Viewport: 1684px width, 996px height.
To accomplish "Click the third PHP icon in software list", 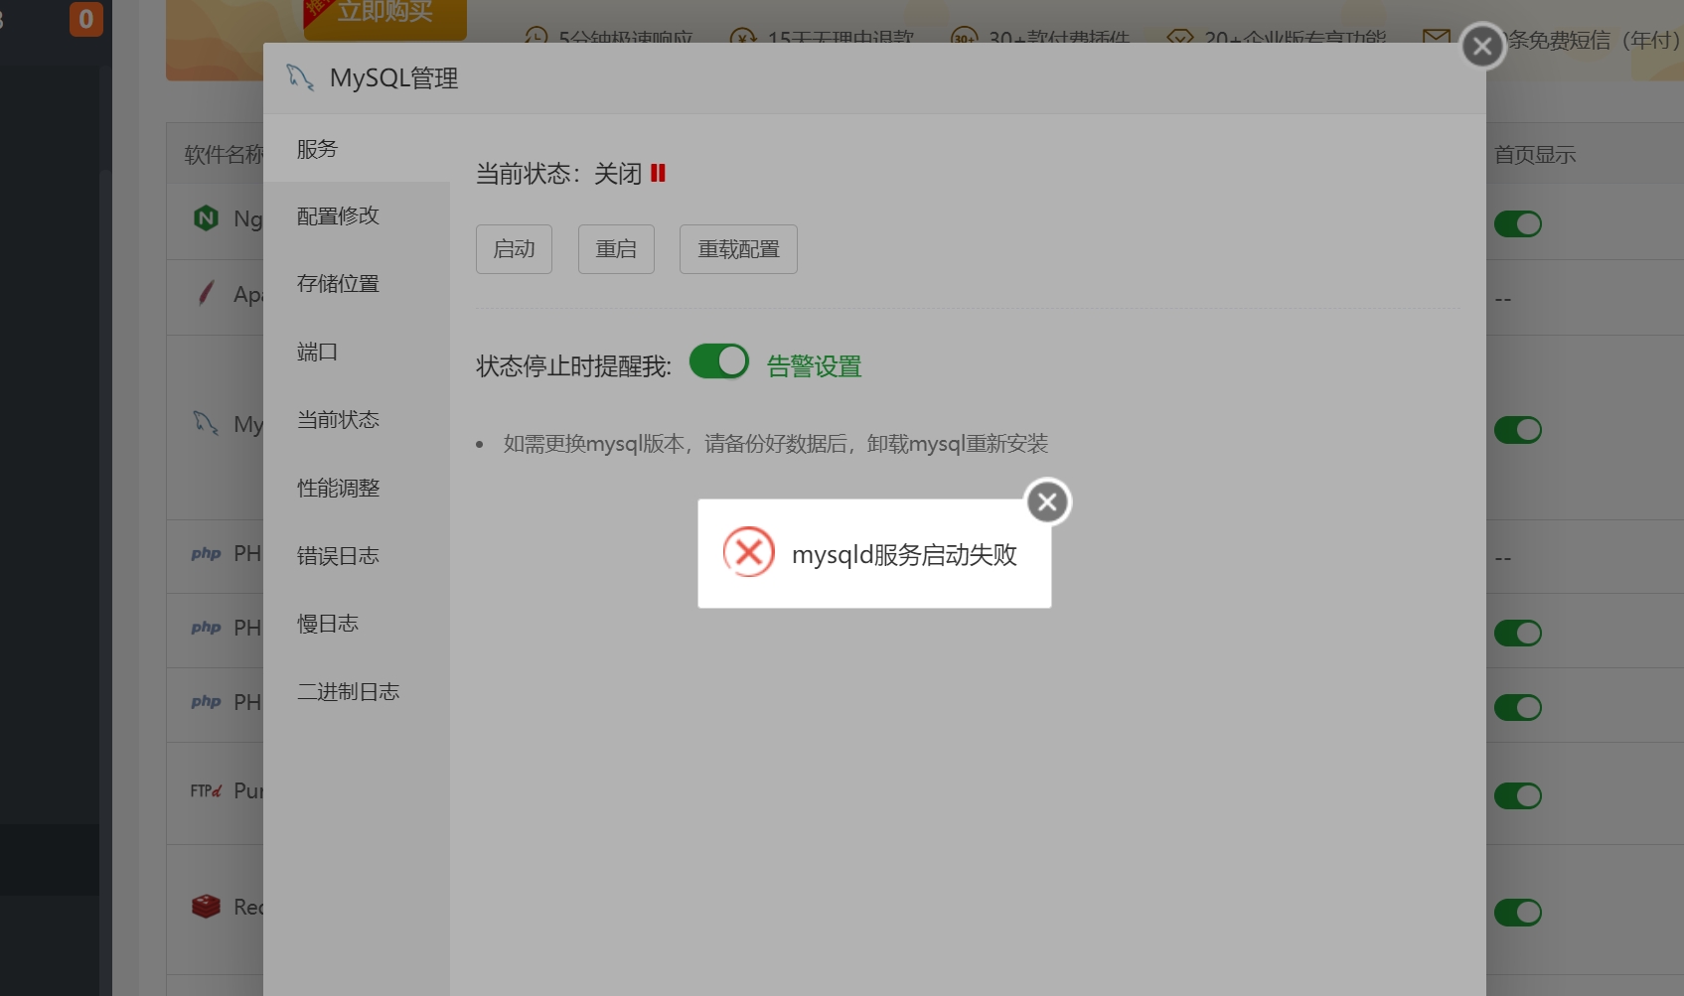I will (206, 701).
